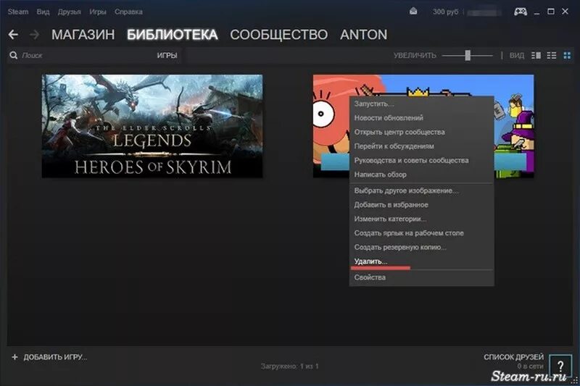Open the Справка menu

pyautogui.click(x=128, y=12)
